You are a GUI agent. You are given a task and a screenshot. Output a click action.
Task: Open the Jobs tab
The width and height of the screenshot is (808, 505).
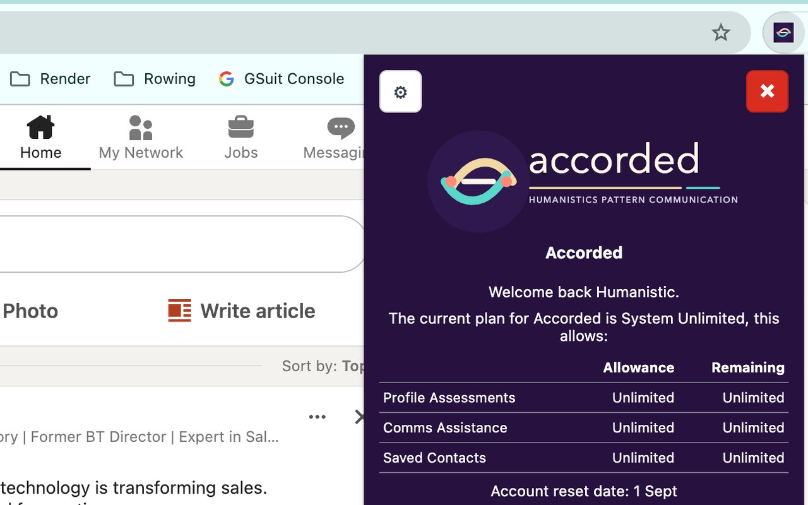pyautogui.click(x=241, y=138)
